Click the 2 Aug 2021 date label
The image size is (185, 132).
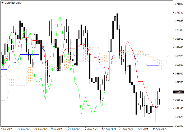pyautogui.click(x=91, y=129)
